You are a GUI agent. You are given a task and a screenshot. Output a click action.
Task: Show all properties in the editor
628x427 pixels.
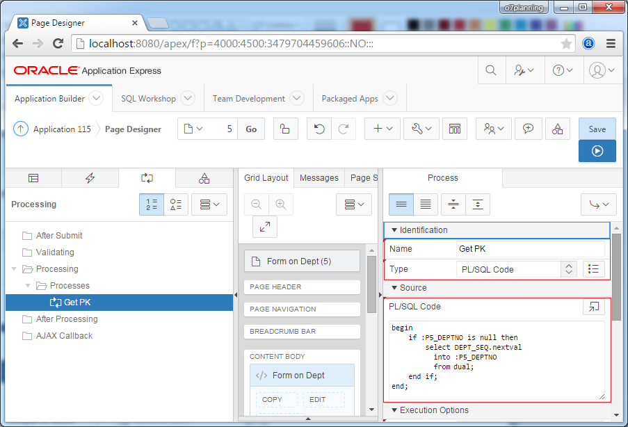[x=426, y=204]
